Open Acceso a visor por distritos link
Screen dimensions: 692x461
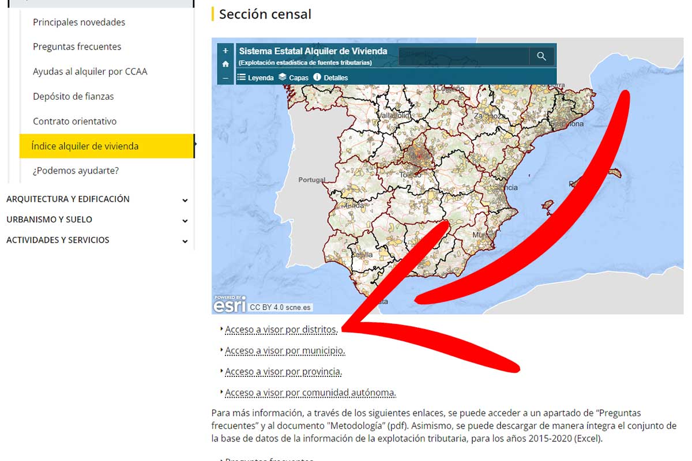coord(281,330)
